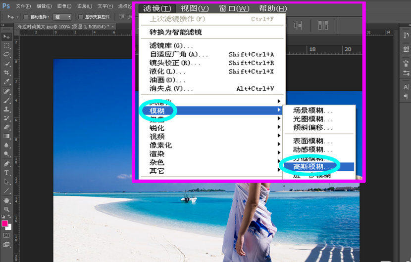Select the Line shape tool

[6, 190]
